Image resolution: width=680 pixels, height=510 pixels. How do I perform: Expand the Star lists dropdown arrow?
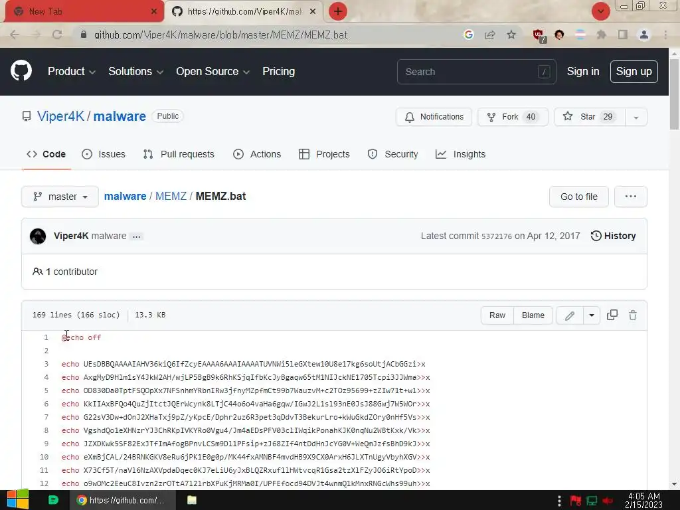point(636,117)
